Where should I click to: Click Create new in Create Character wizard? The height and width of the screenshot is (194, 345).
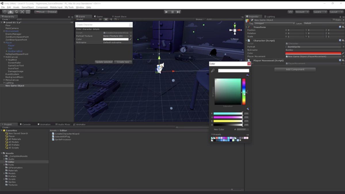123,62
